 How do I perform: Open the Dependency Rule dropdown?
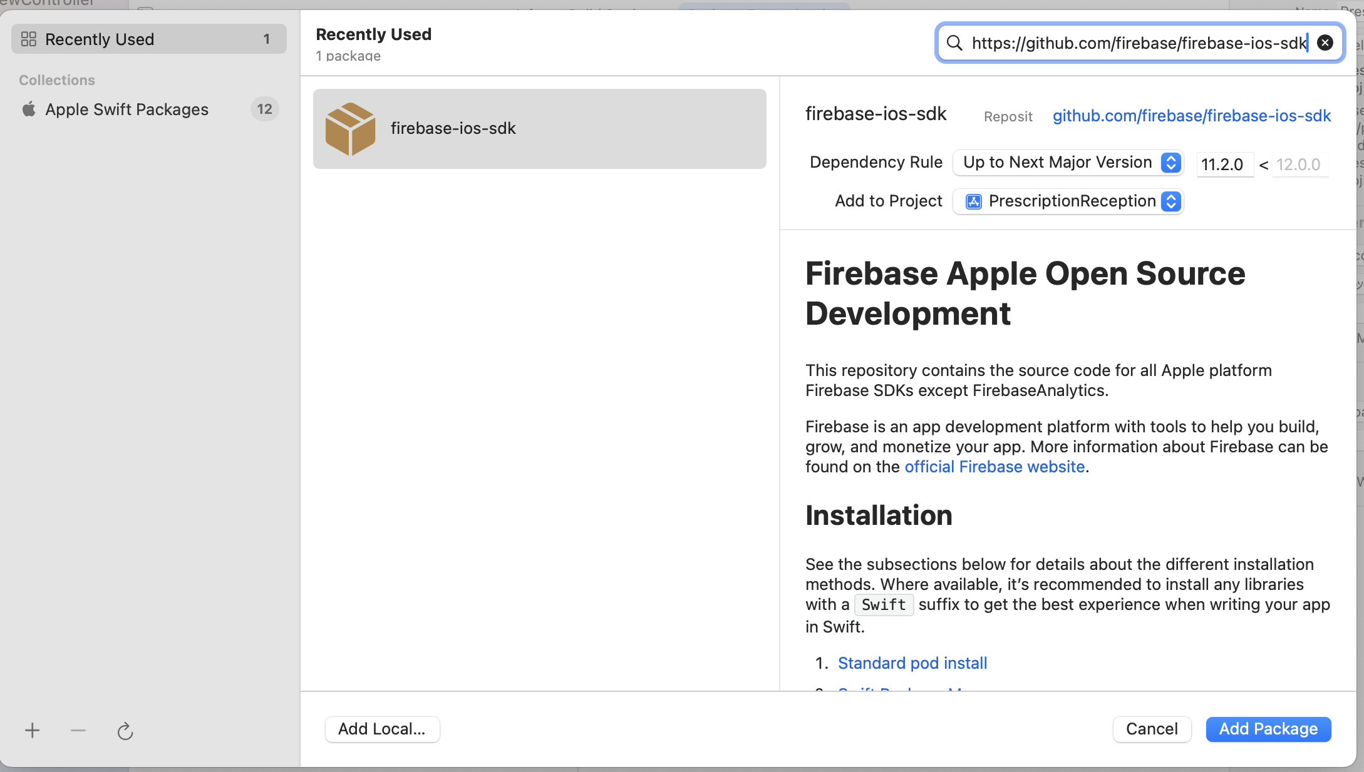(x=1067, y=163)
